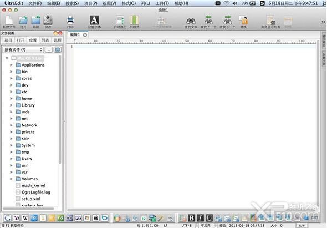Switch to the 项目 tab in file view

8,40
